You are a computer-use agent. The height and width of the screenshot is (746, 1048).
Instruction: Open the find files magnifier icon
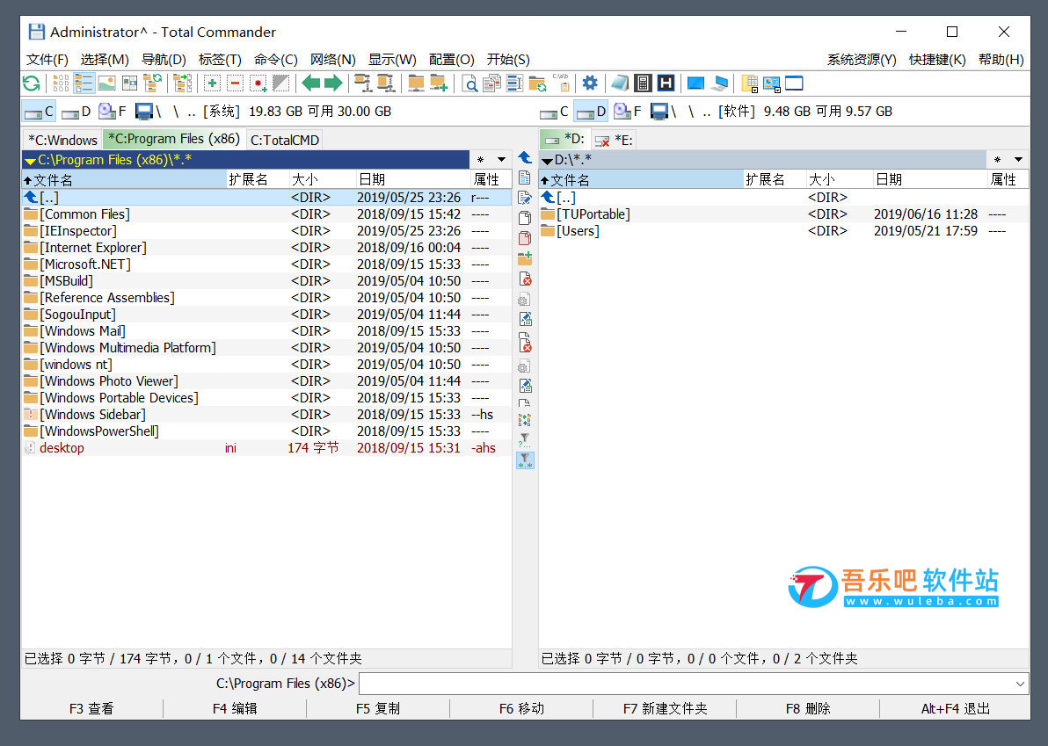pyautogui.click(x=469, y=83)
